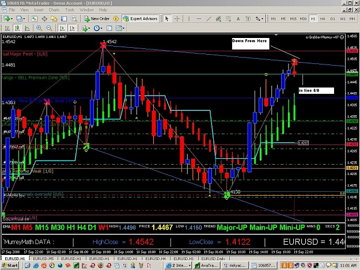360x270 pixels.
Task: Click the Windows Start button
Action: click(10, 265)
